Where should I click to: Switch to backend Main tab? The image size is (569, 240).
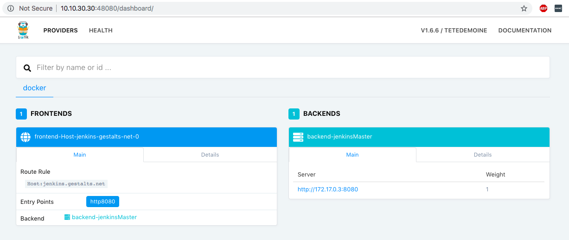pyautogui.click(x=352, y=155)
